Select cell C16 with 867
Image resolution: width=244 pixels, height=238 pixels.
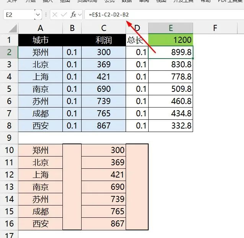coord(104,224)
